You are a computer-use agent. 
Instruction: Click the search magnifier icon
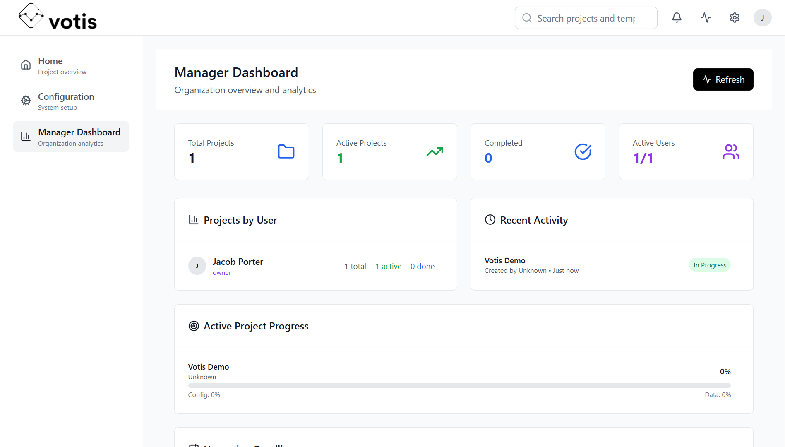(x=527, y=18)
